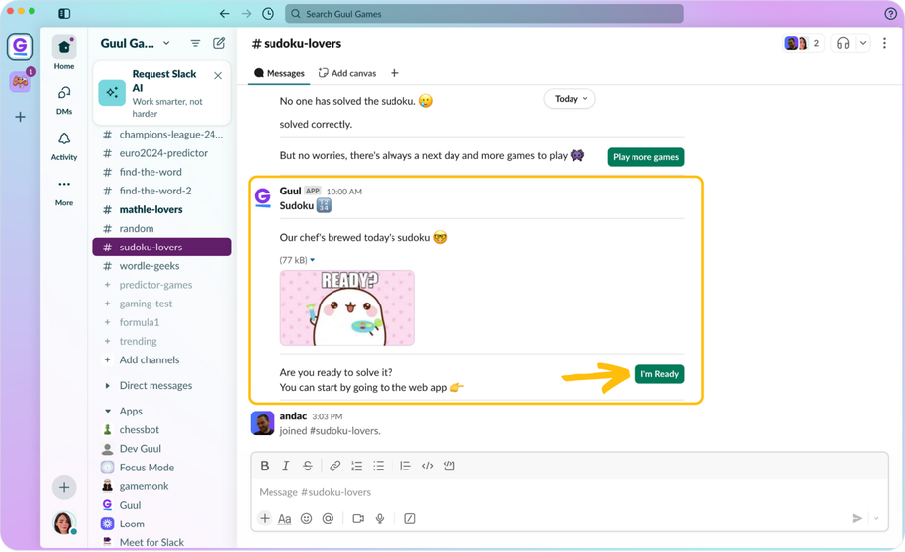View channel members avatars
Screen dimensions: 905x552
803,43
